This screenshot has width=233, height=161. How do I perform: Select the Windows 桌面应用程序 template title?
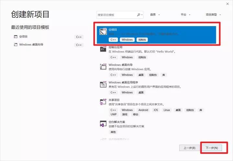pyautogui.click(x=123, y=82)
